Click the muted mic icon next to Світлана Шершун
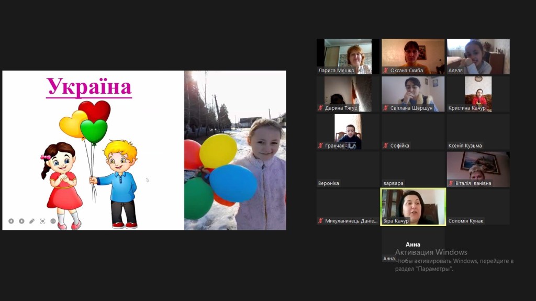Viewport: 536px width, 301px height. pos(386,108)
